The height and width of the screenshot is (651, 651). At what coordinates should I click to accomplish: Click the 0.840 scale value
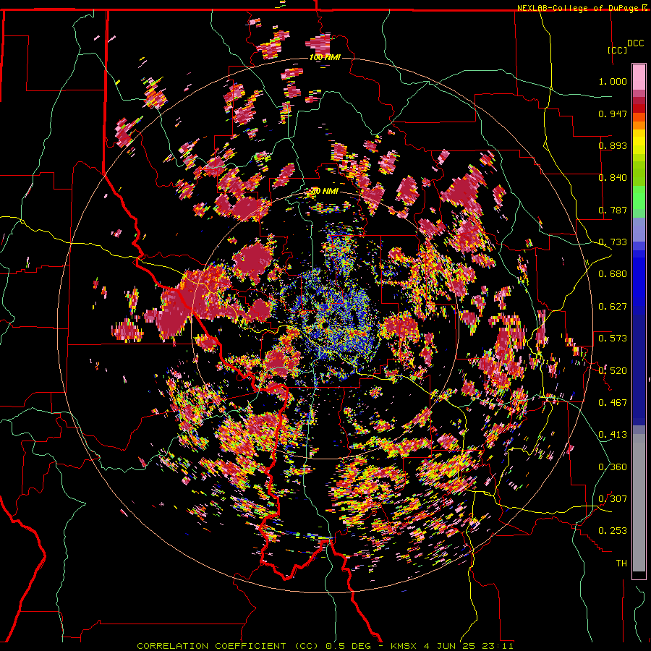613,178
